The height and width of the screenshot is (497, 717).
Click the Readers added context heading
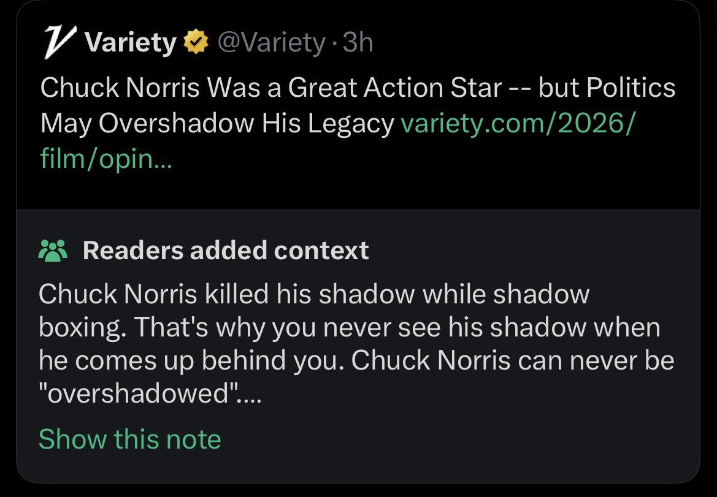(226, 250)
